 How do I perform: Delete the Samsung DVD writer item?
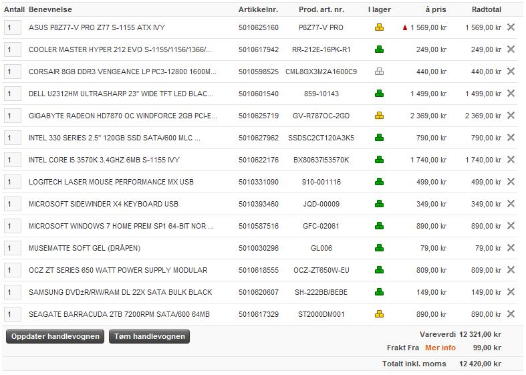pos(511,292)
